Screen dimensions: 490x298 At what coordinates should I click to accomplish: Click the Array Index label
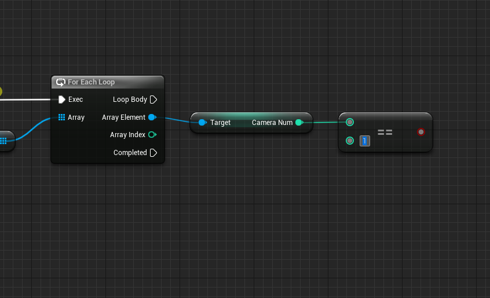(x=127, y=135)
